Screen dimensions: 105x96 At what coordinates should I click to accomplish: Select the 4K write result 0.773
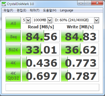pyautogui.click(x=80, y=62)
